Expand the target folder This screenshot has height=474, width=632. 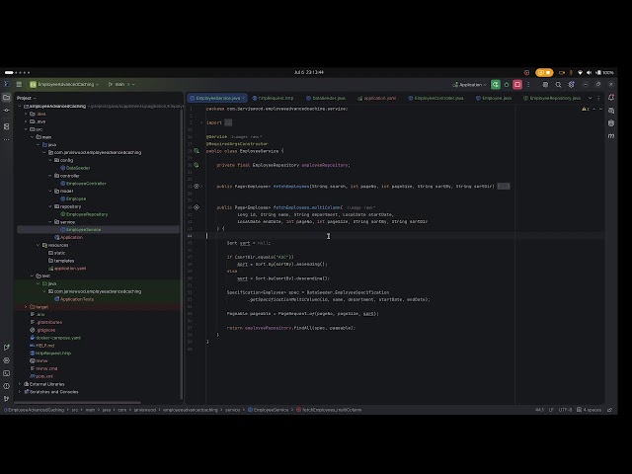point(27,307)
